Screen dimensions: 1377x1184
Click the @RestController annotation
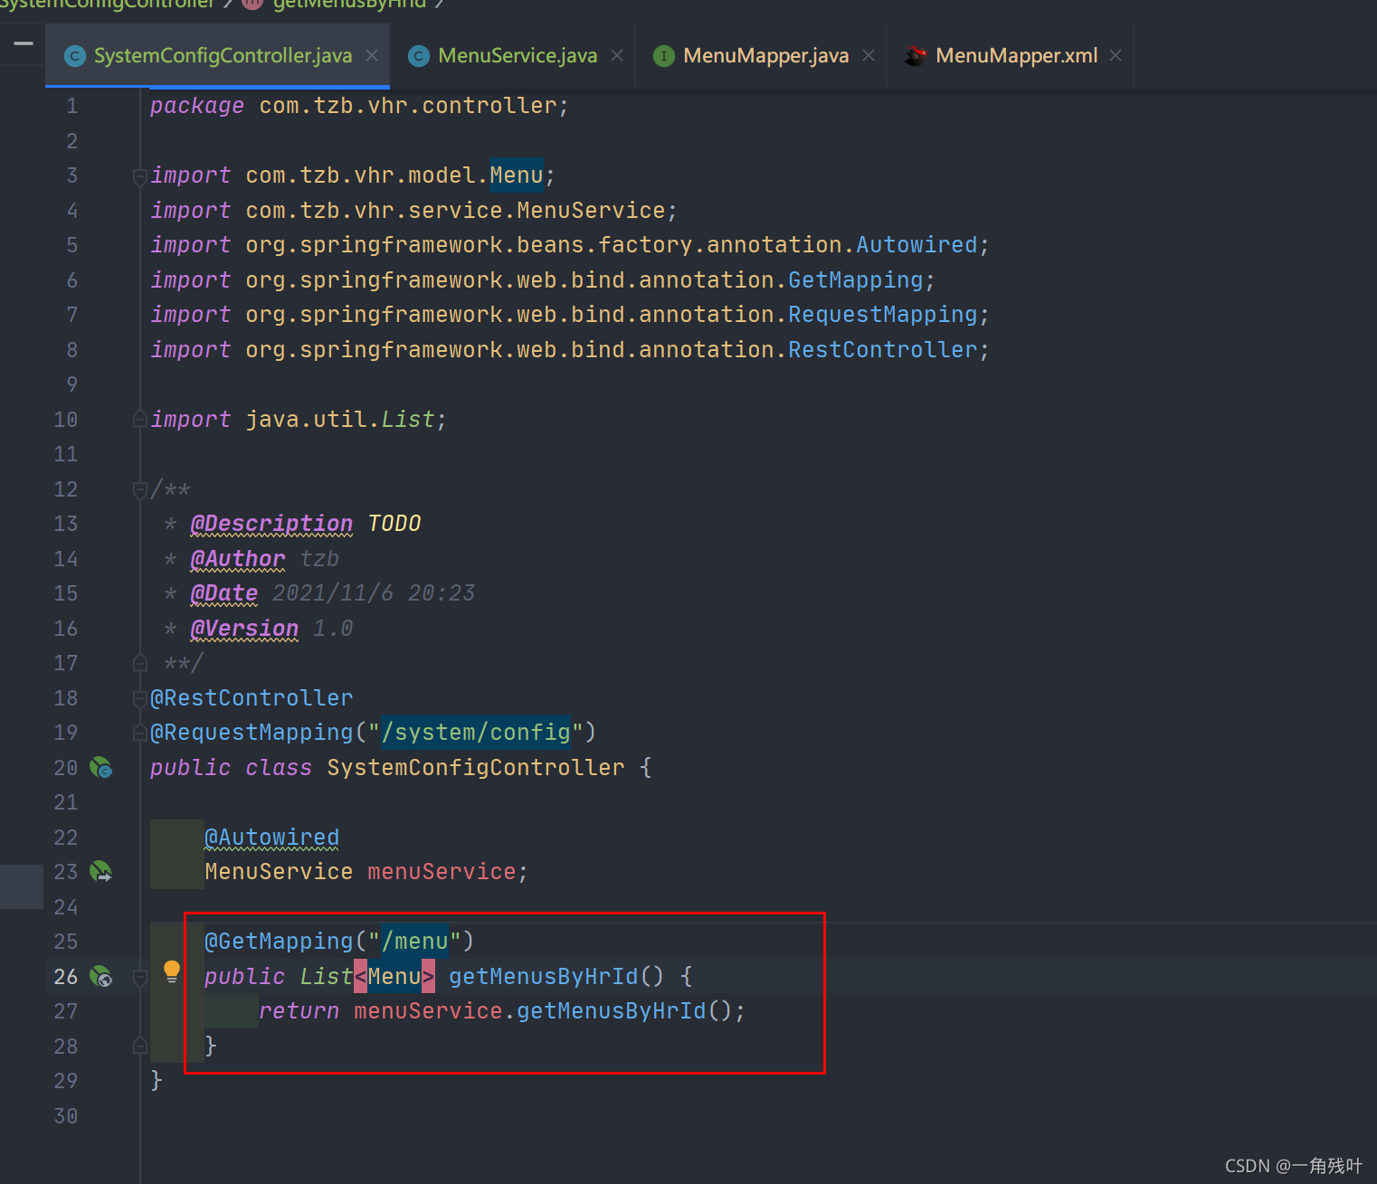pyautogui.click(x=252, y=698)
